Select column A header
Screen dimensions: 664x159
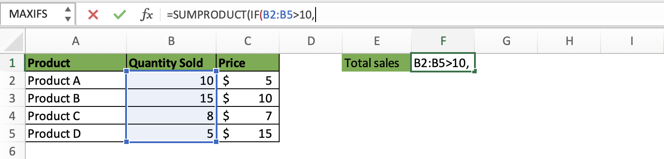tap(76, 42)
